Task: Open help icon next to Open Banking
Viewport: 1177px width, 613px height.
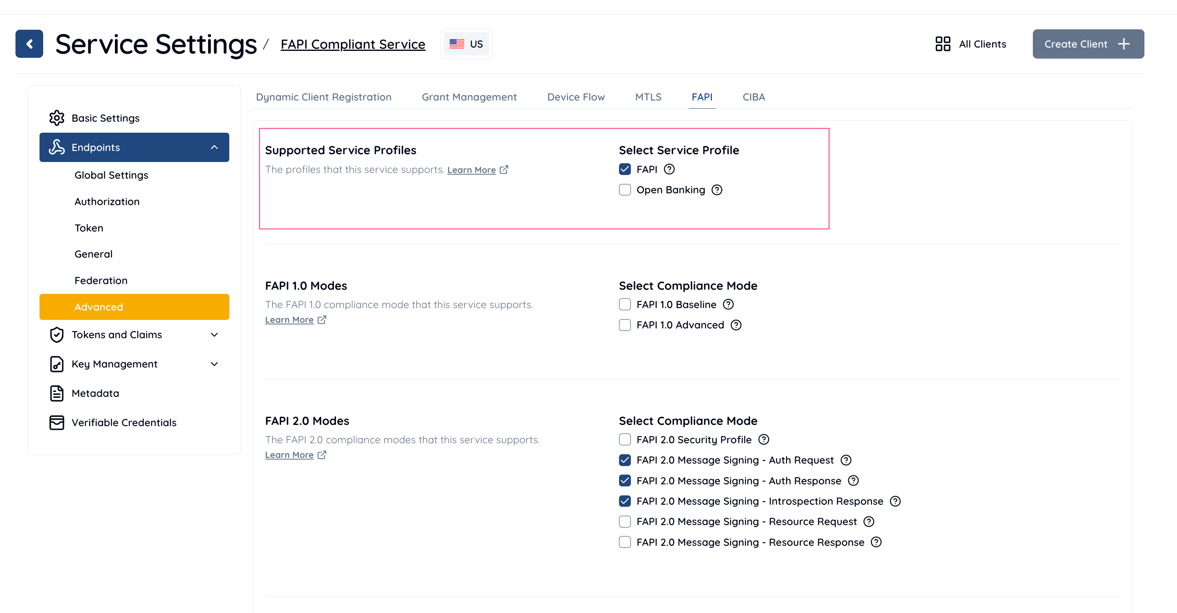Action: (717, 190)
